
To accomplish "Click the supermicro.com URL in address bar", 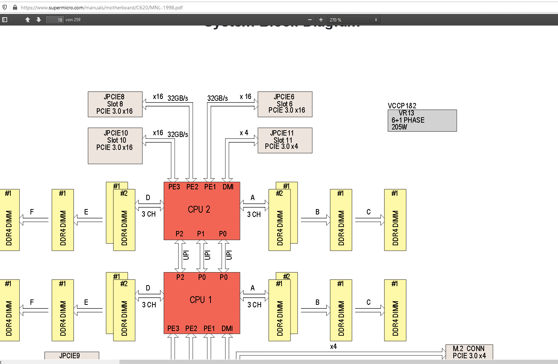I will point(102,8).
